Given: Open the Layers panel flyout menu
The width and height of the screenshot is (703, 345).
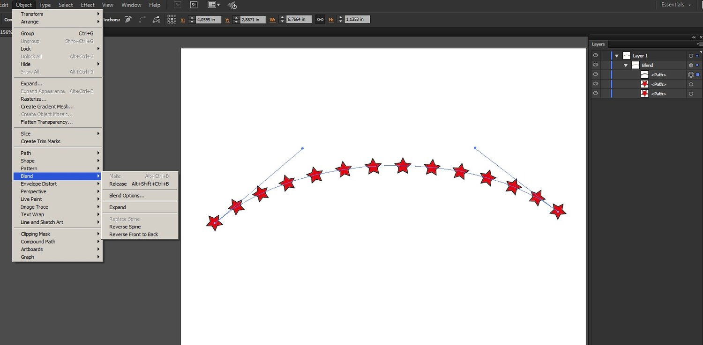Looking at the screenshot, I should (x=699, y=44).
